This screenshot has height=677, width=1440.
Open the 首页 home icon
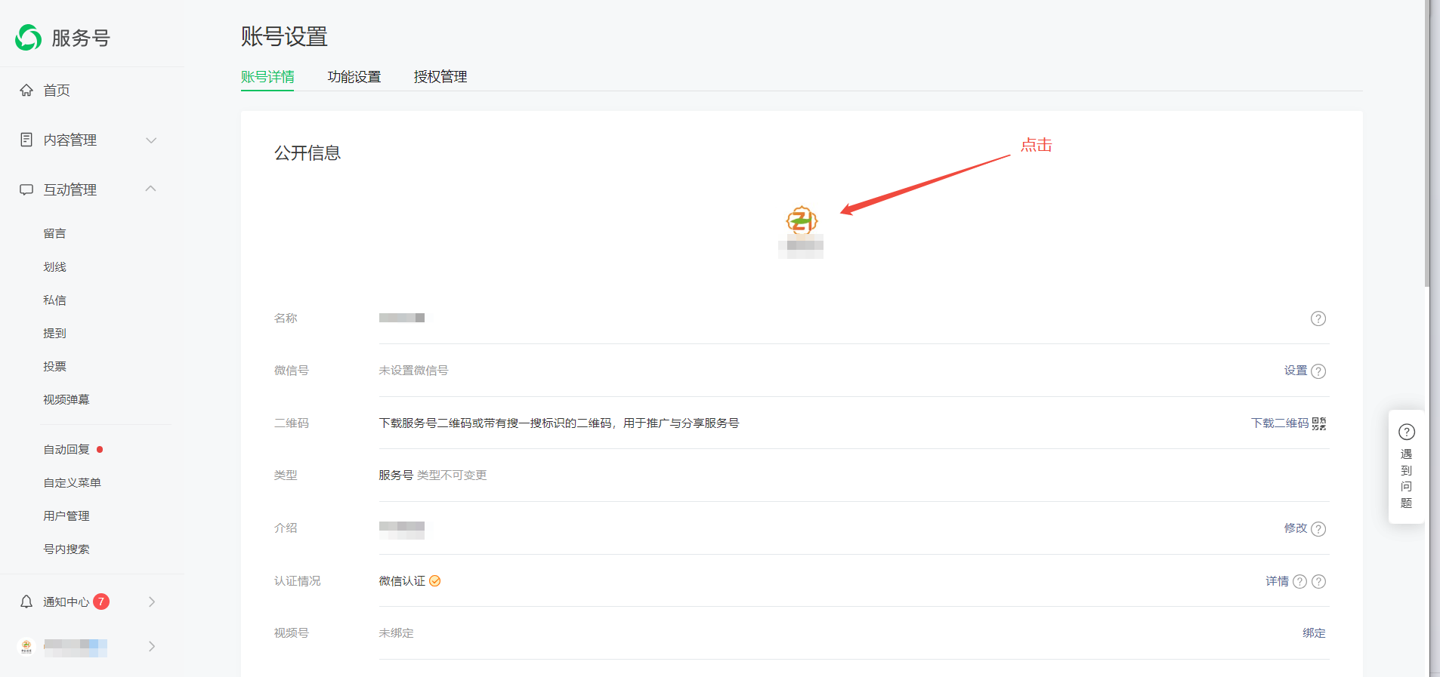[x=26, y=91]
